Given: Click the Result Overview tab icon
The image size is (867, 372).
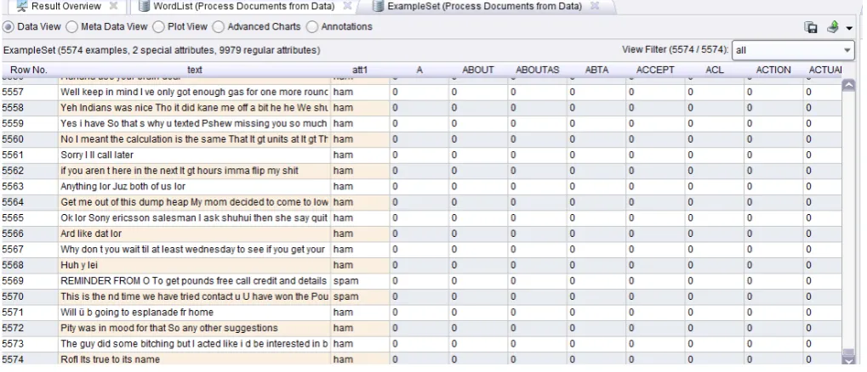Looking at the screenshot, I should (x=22, y=6).
